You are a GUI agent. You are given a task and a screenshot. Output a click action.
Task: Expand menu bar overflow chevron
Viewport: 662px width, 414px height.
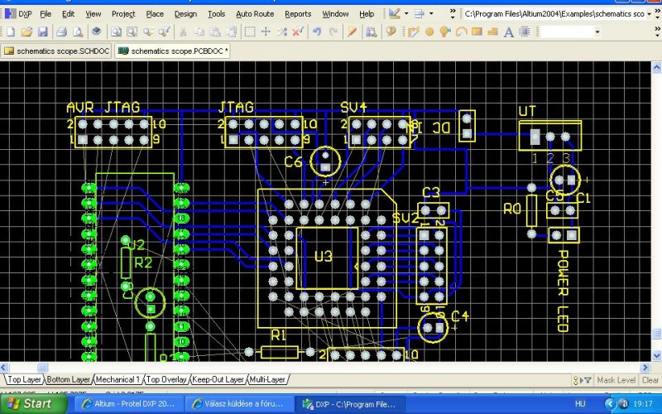[453, 14]
